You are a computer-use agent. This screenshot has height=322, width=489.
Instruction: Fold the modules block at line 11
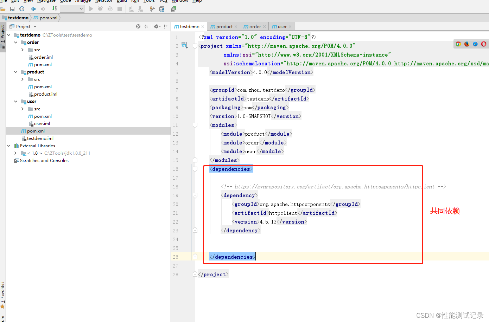pos(195,125)
